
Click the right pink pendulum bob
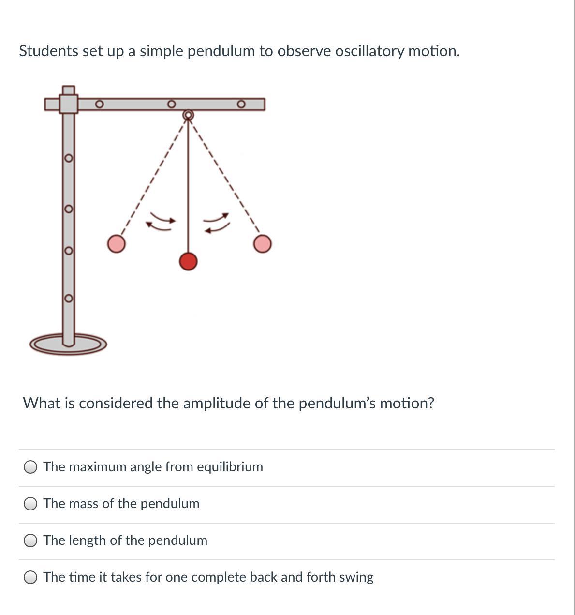262,244
